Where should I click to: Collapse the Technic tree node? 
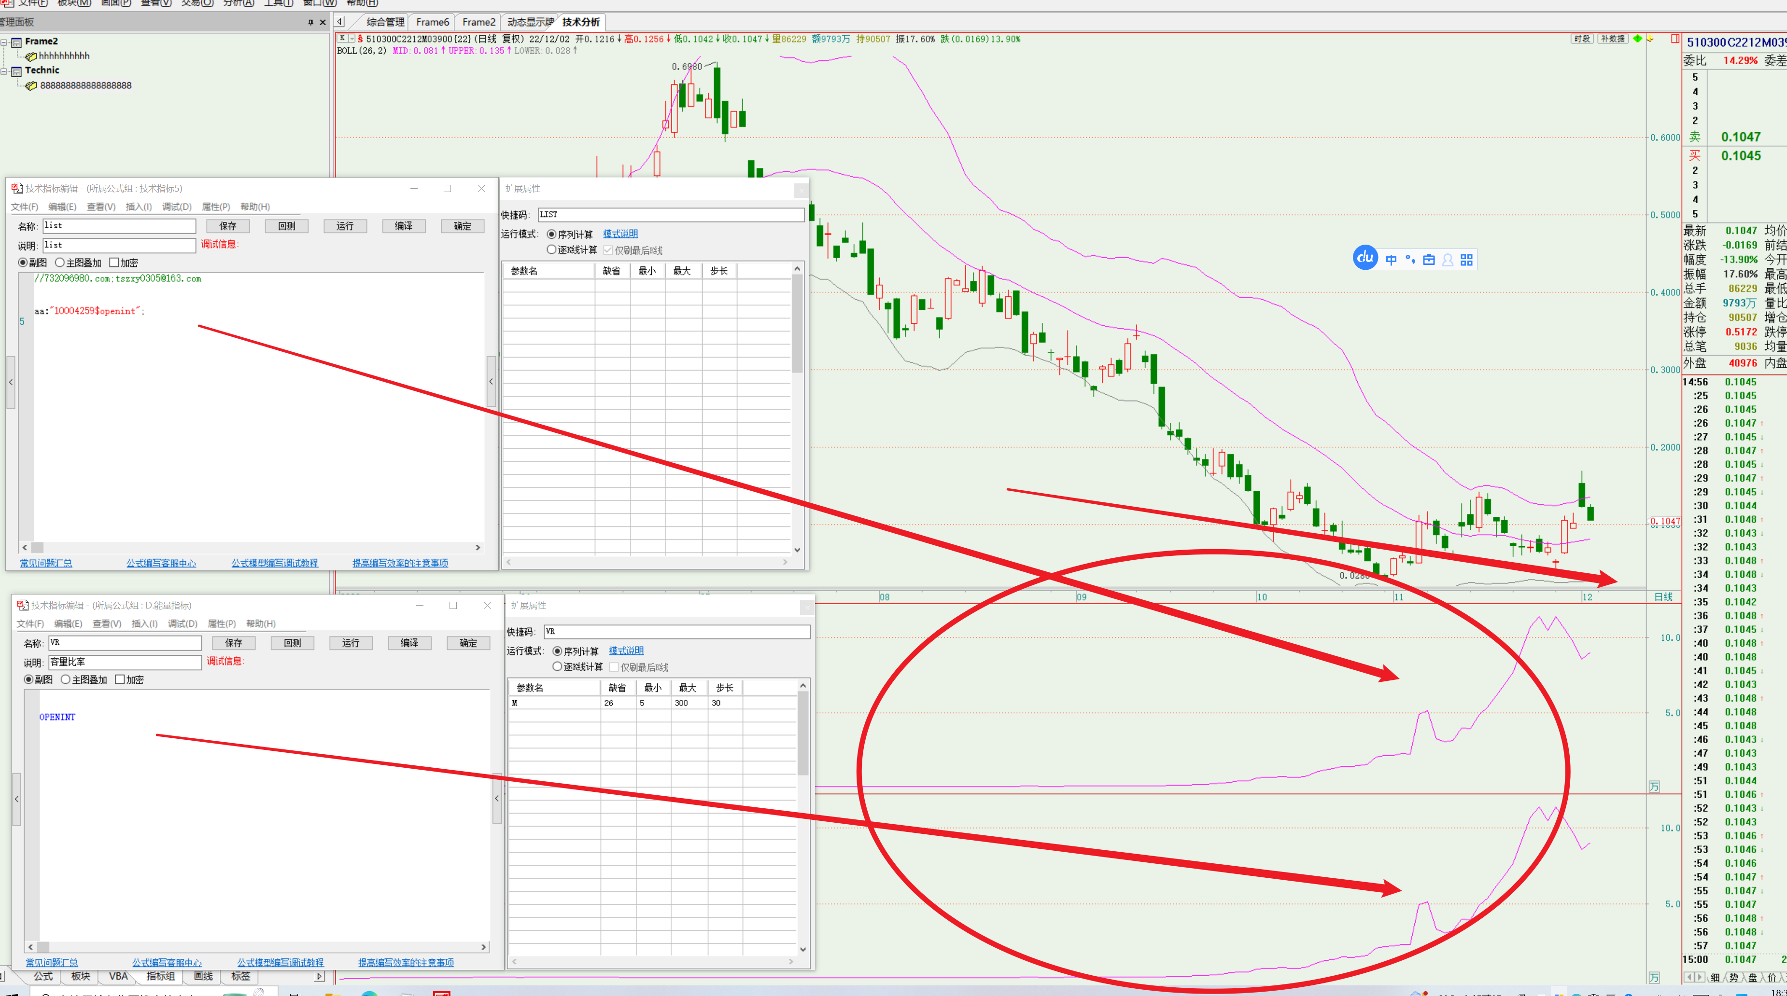(4, 71)
